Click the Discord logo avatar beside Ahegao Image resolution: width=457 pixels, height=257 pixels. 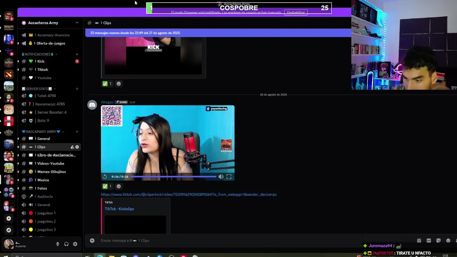tap(92, 105)
